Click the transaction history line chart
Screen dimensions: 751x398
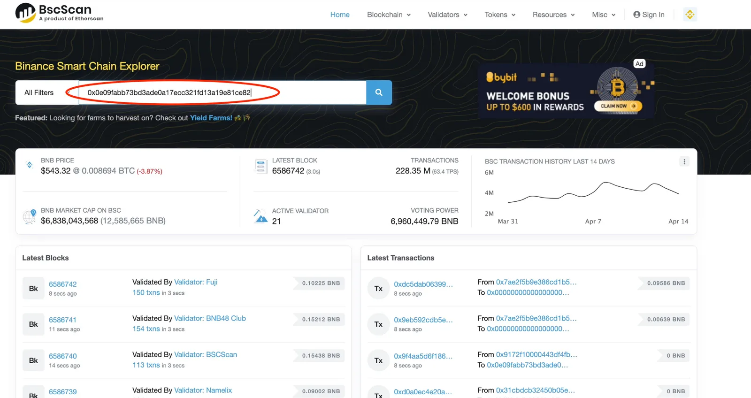(593, 192)
